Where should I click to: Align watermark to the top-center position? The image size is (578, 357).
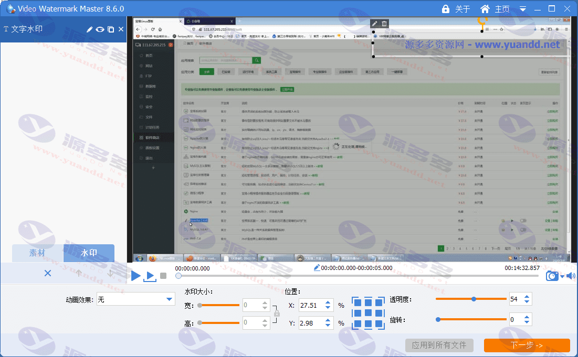[368, 302]
